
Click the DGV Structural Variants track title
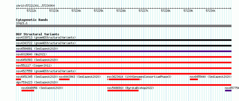38,34
